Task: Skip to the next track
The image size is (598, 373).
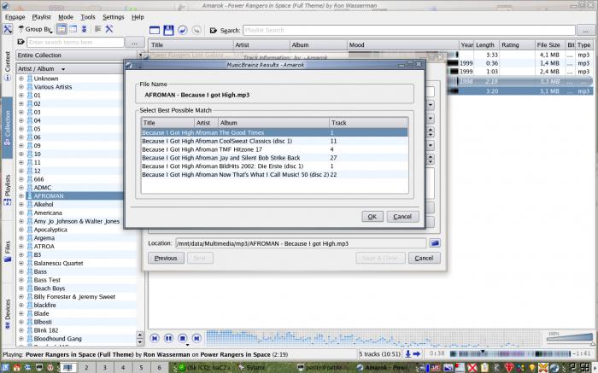Action: pos(196,338)
